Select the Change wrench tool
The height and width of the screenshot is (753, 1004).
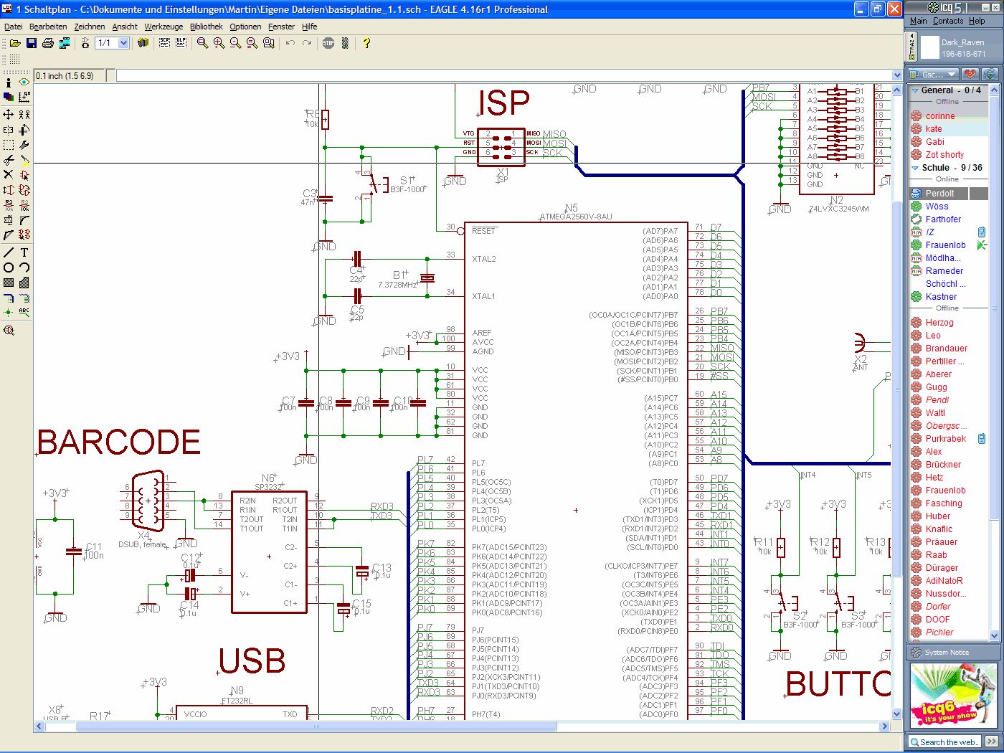(x=24, y=145)
